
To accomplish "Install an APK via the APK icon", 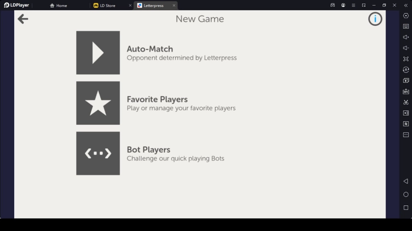I will [406, 91].
